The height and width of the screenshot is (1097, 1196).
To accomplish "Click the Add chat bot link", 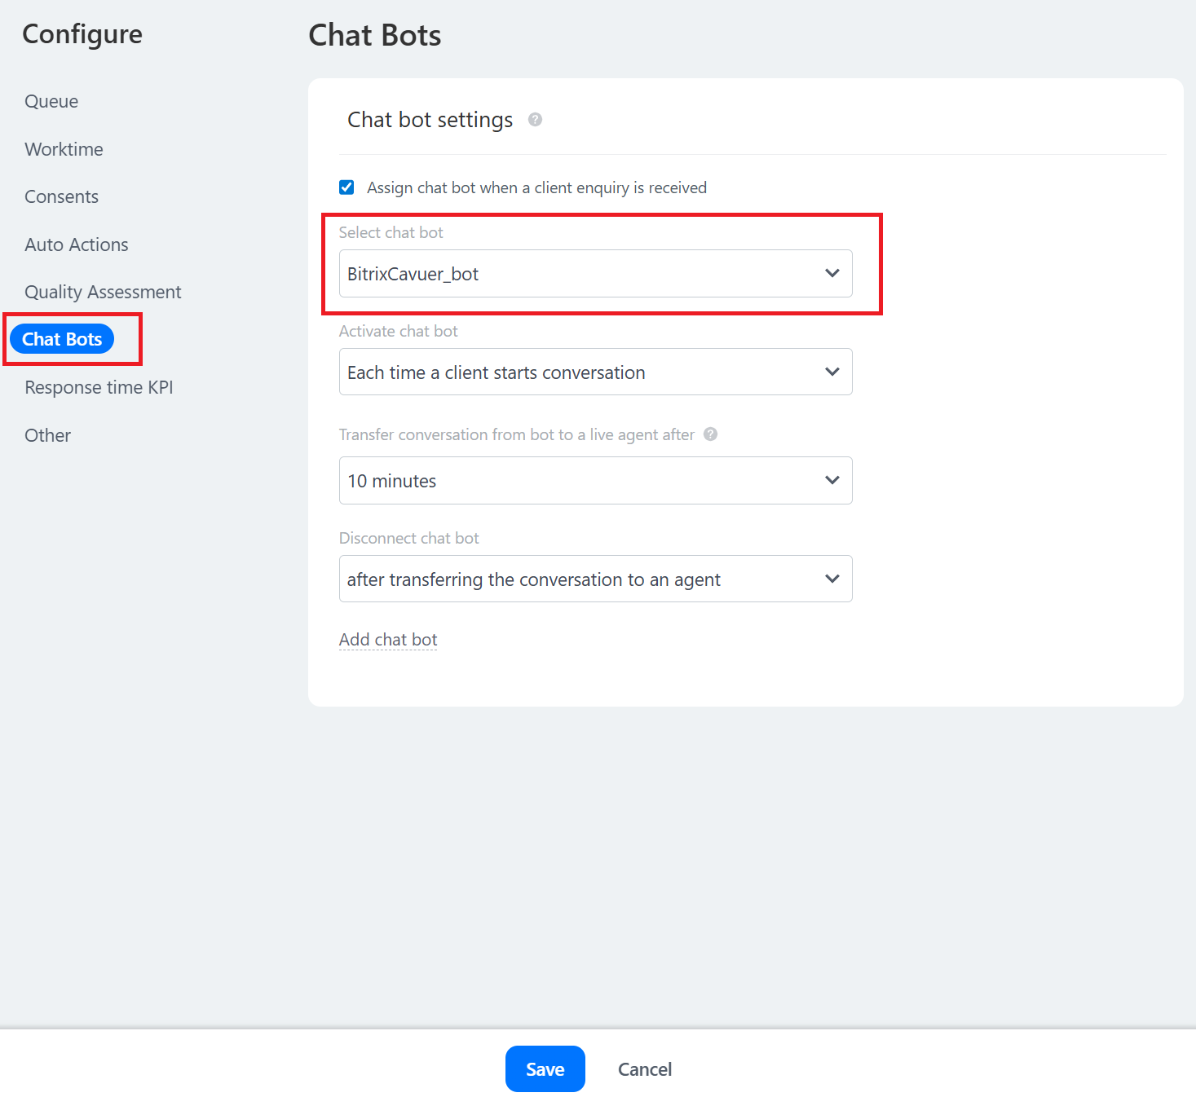I will pos(388,640).
